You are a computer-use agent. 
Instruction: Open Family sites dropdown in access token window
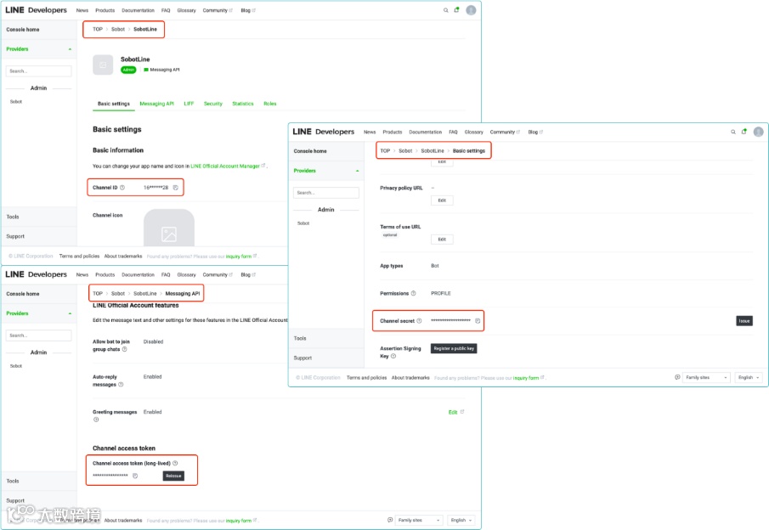419,520
